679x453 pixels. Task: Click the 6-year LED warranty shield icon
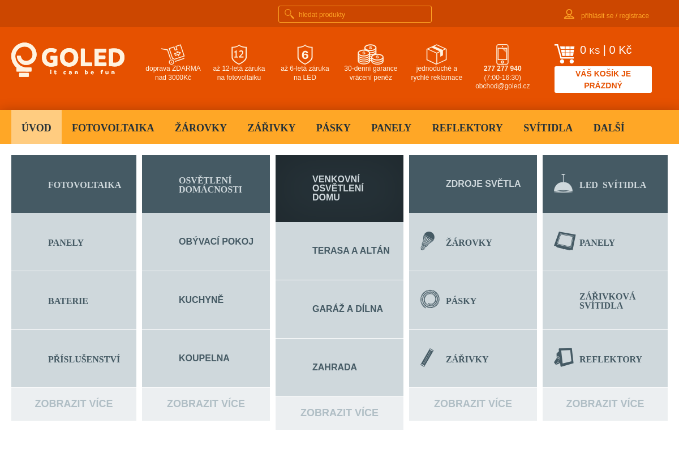tap(305, 54)
